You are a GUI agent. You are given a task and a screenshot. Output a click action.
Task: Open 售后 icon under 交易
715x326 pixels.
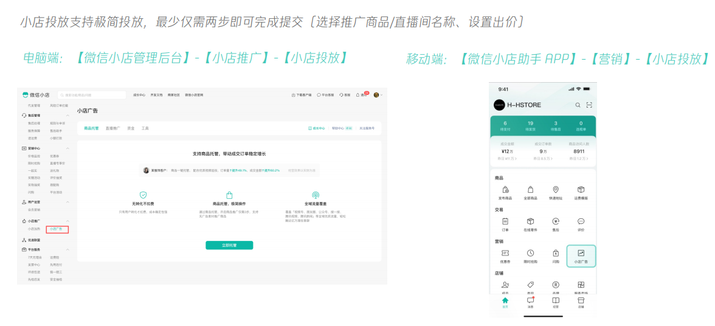pyautogui.click(x=556, y=221)
